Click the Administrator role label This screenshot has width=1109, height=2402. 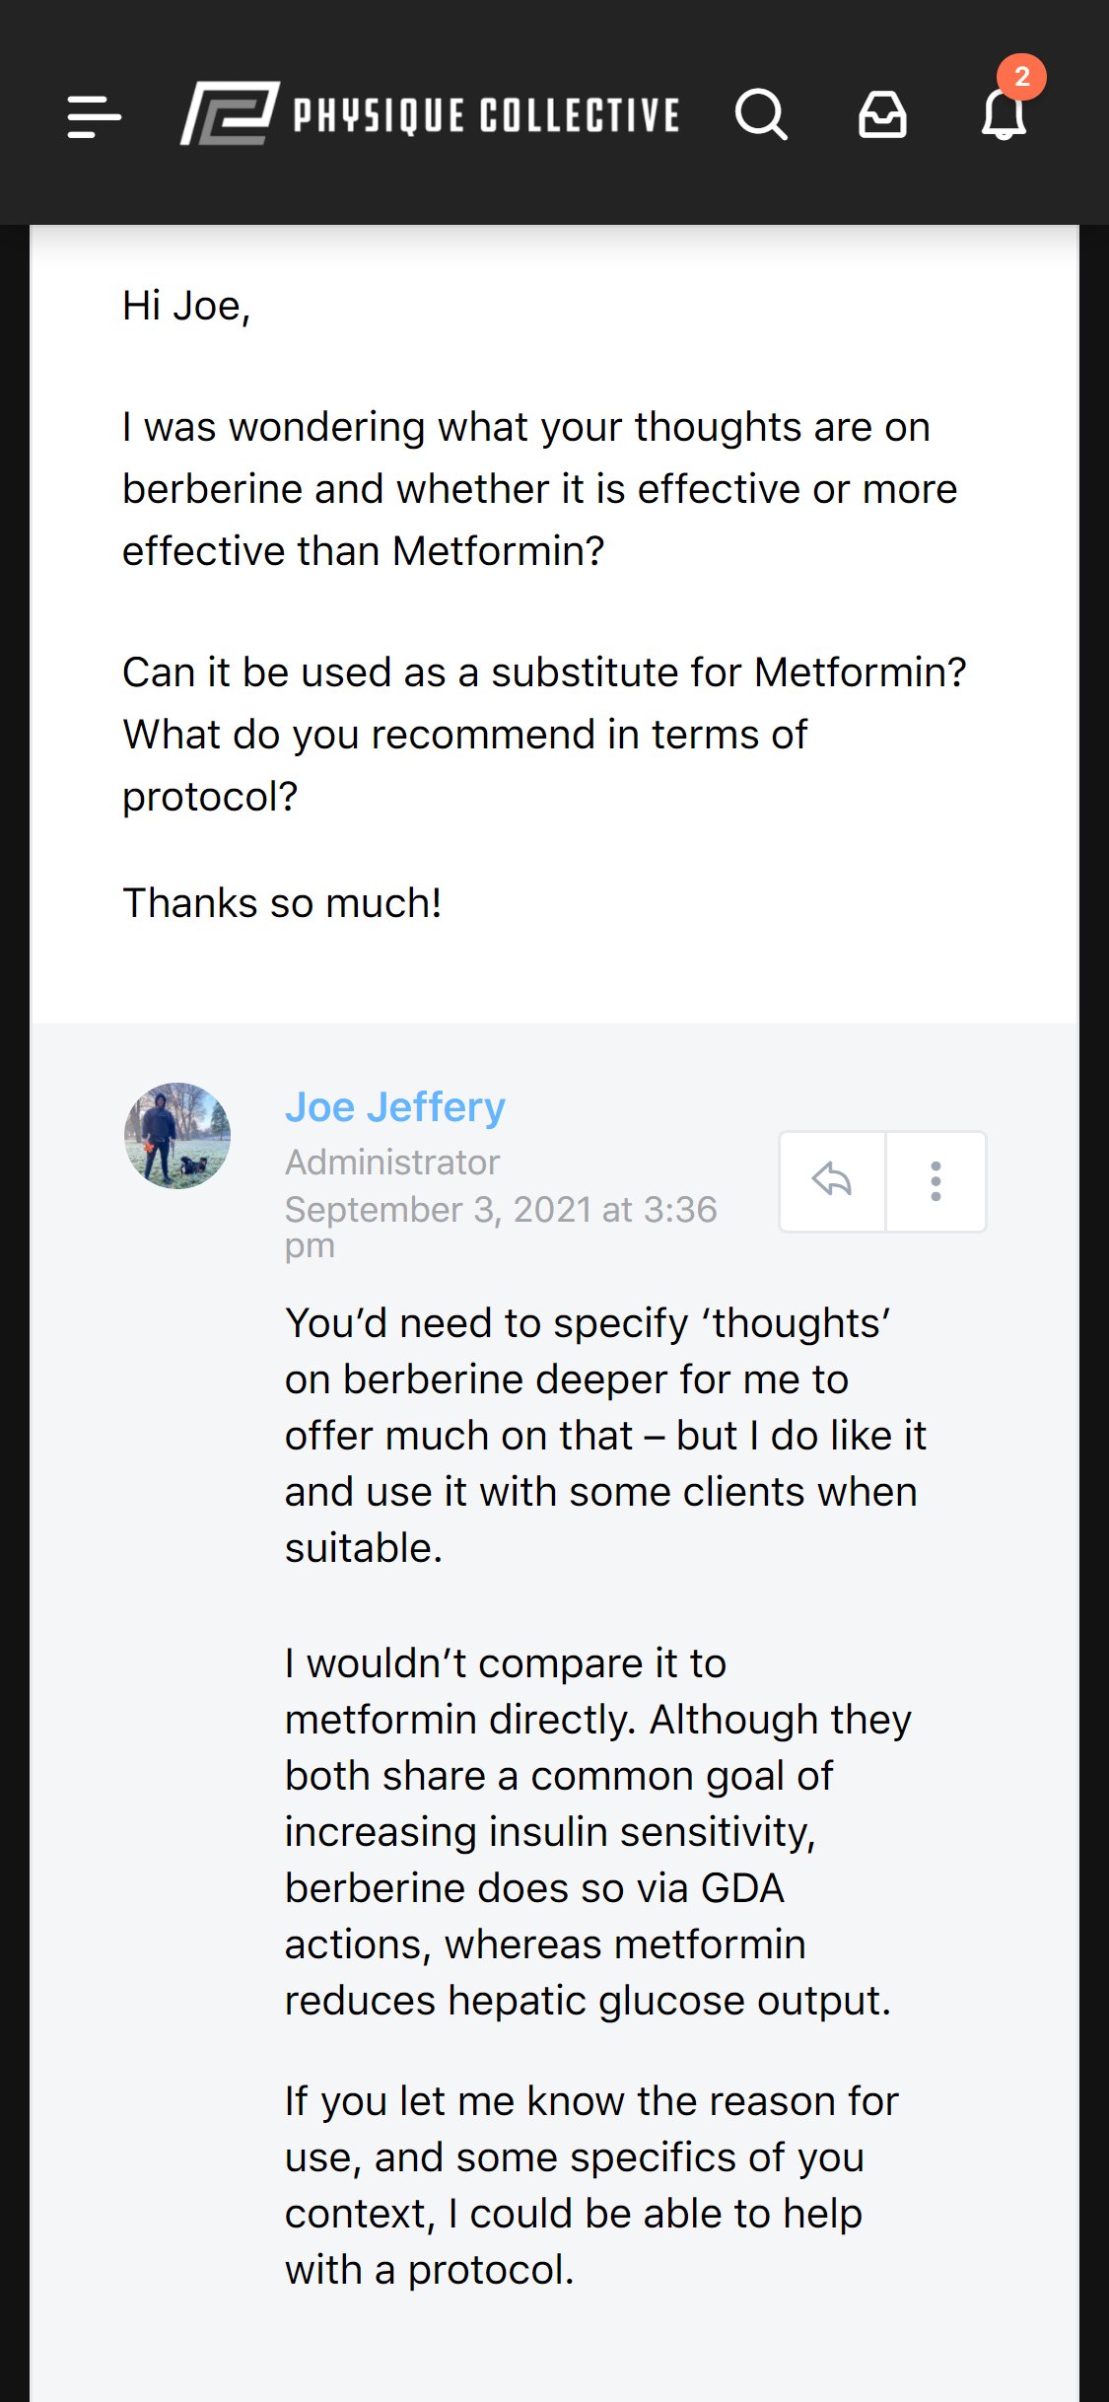tap(392, 1163)
